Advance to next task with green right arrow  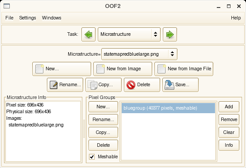pos(170,34)
